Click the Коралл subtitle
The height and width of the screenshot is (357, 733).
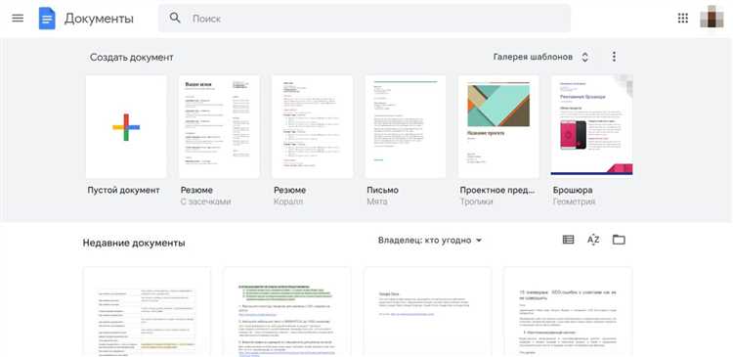tap(288, 202)
